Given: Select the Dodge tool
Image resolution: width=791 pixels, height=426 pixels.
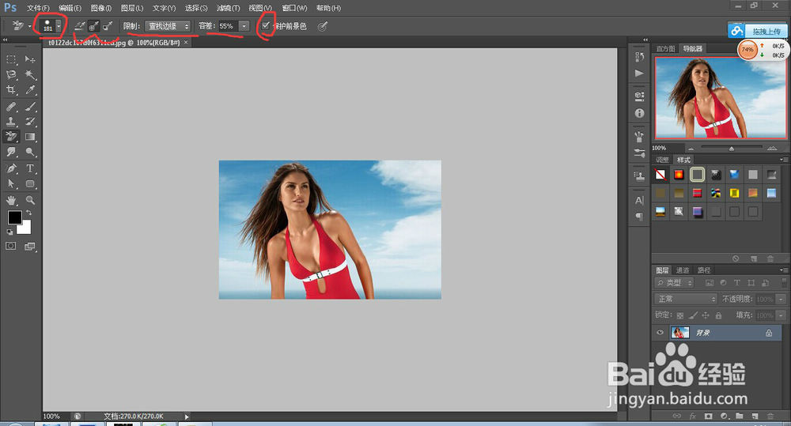Looking at the screenshot, I should pos(30,152).
